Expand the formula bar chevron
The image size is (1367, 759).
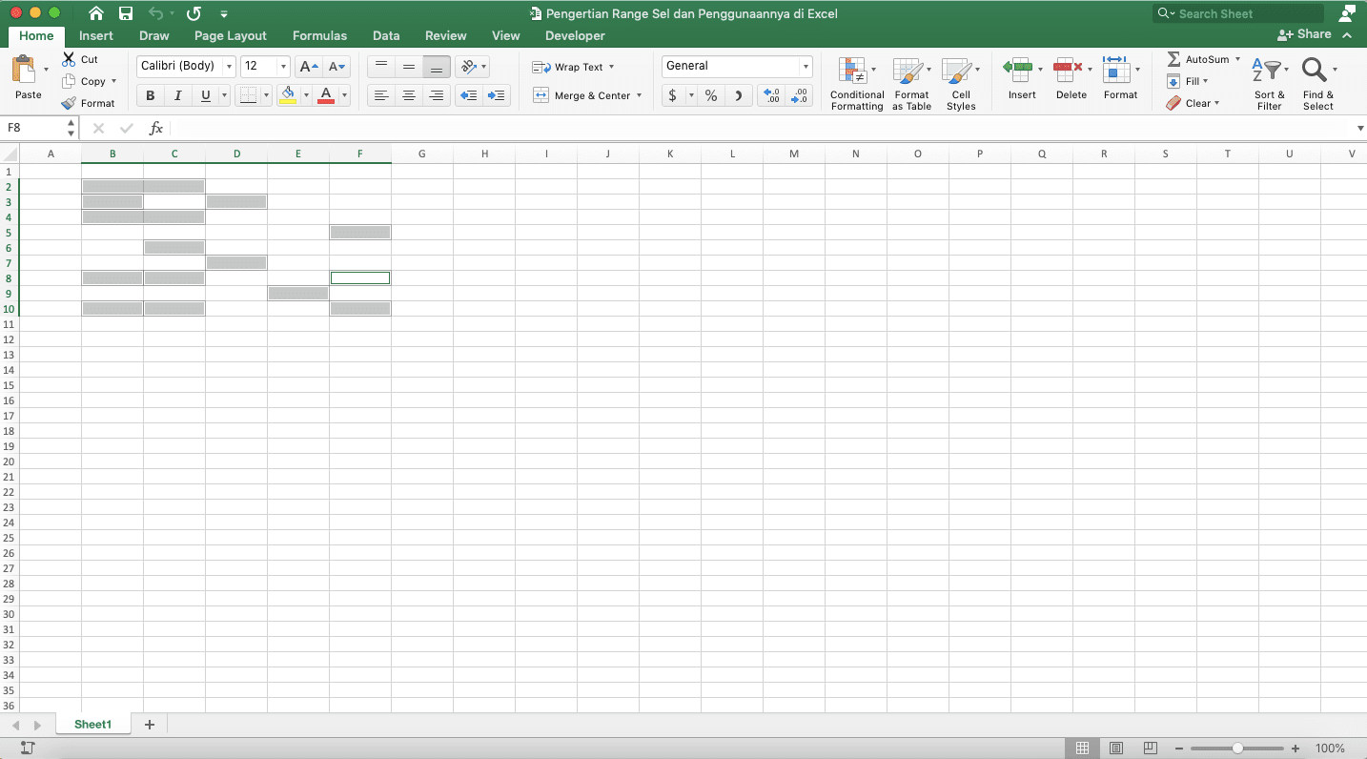coord(1359,128)
